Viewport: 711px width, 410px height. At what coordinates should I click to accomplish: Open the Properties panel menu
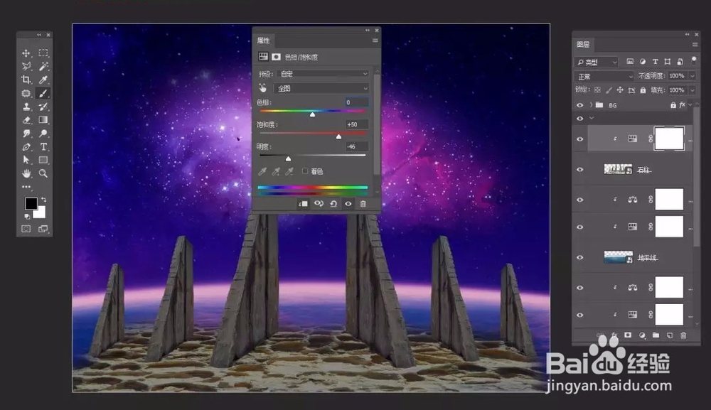click(x=375, y=41)
